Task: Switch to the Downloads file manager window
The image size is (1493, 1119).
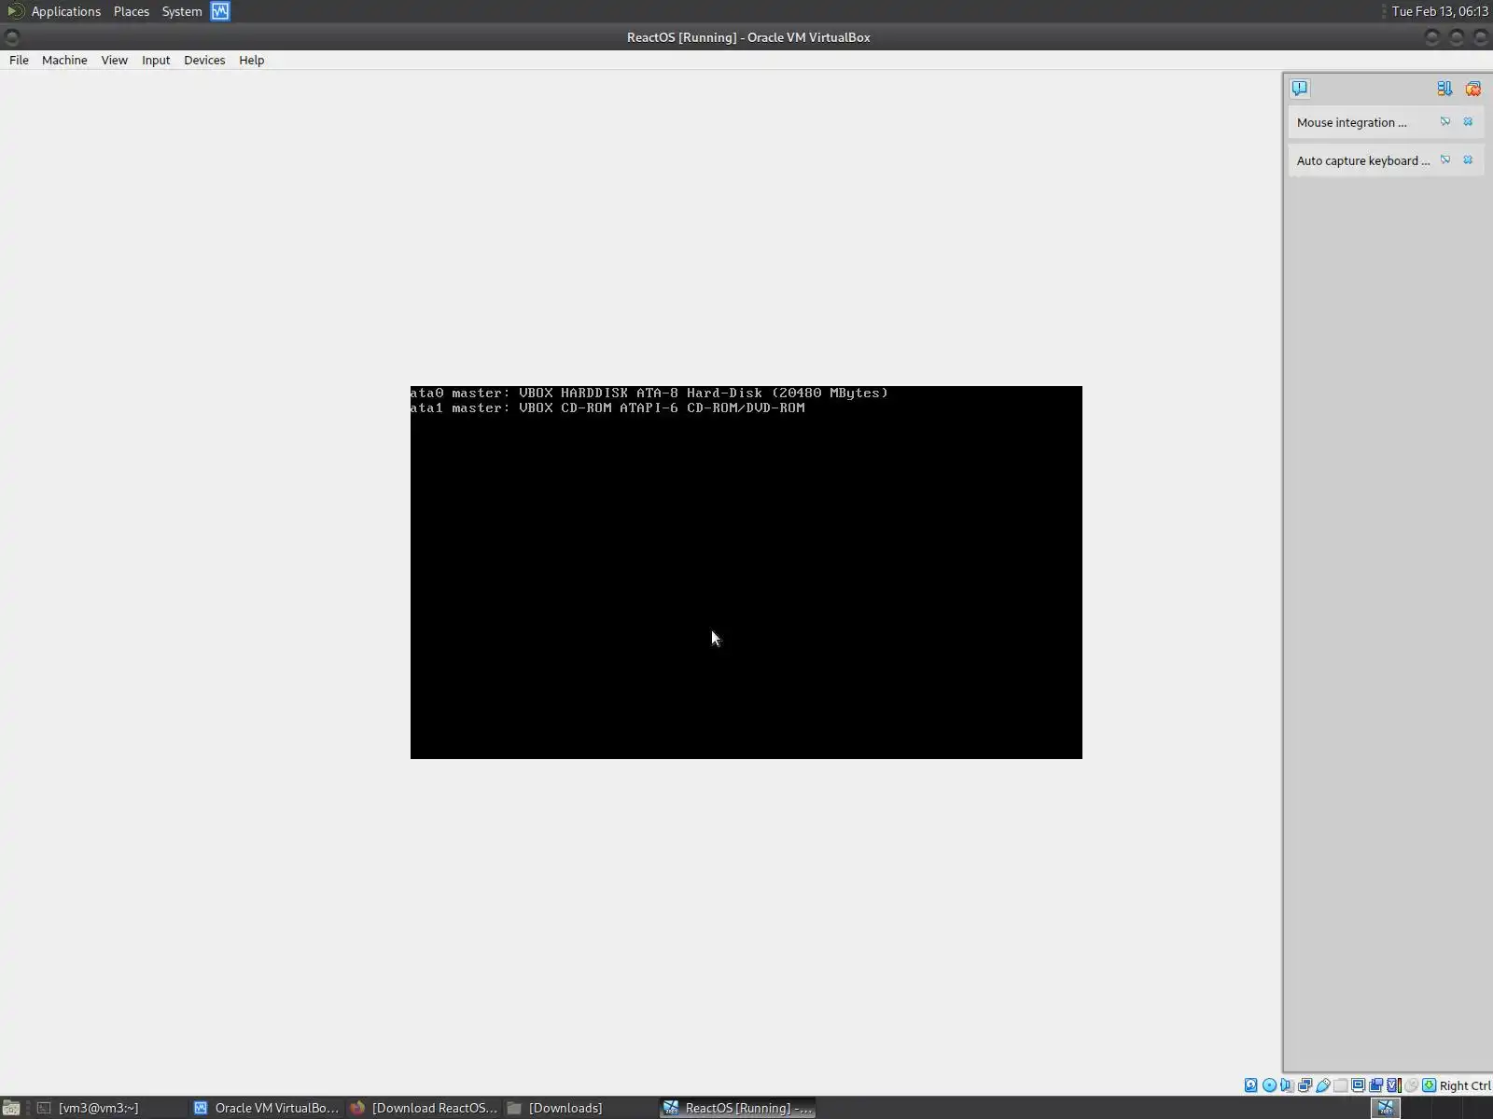Action: pos(580,1108)
